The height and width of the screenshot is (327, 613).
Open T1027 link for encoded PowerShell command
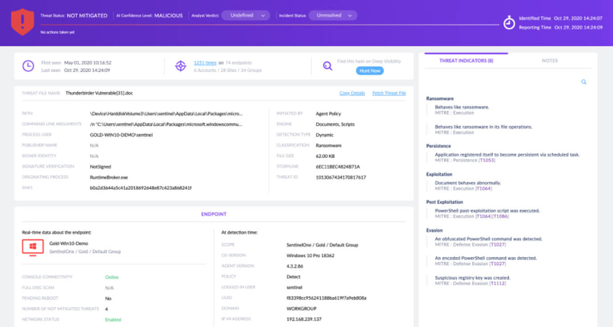click(x=498, y=264)
